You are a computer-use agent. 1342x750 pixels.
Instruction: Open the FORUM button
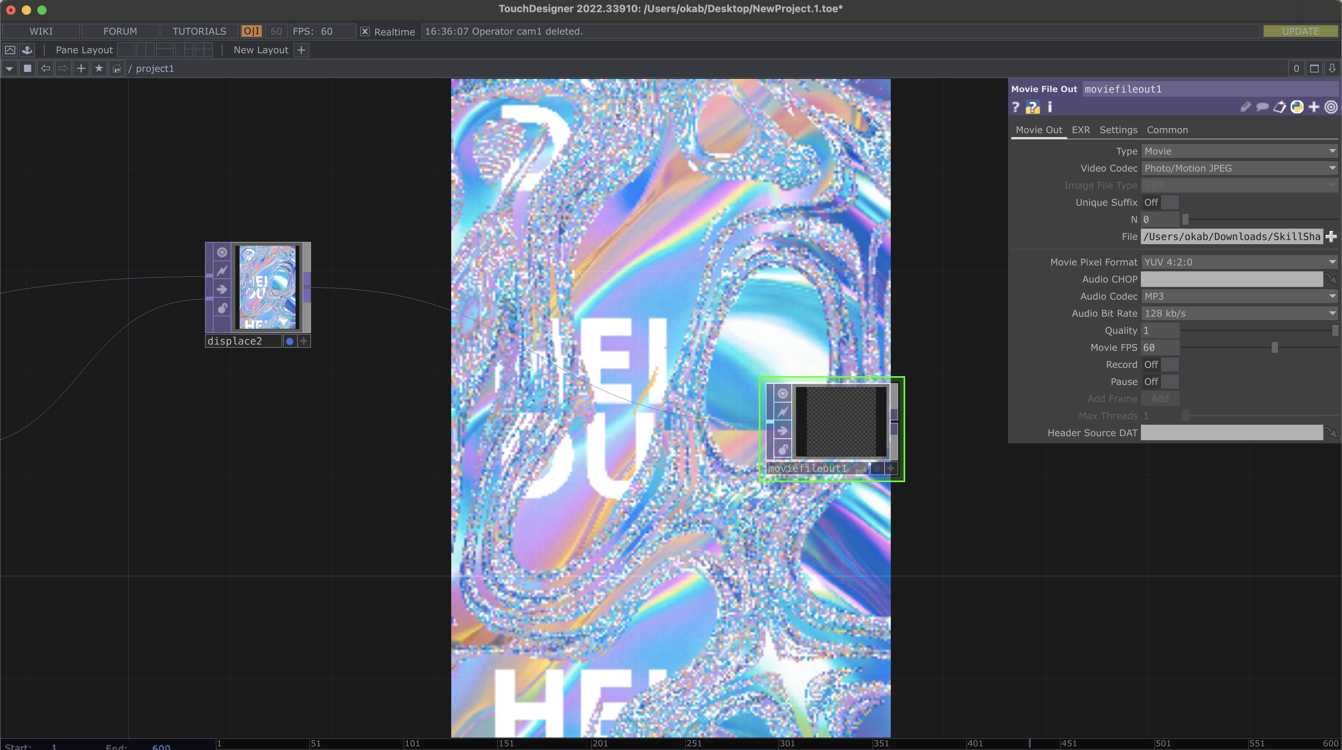120,31
